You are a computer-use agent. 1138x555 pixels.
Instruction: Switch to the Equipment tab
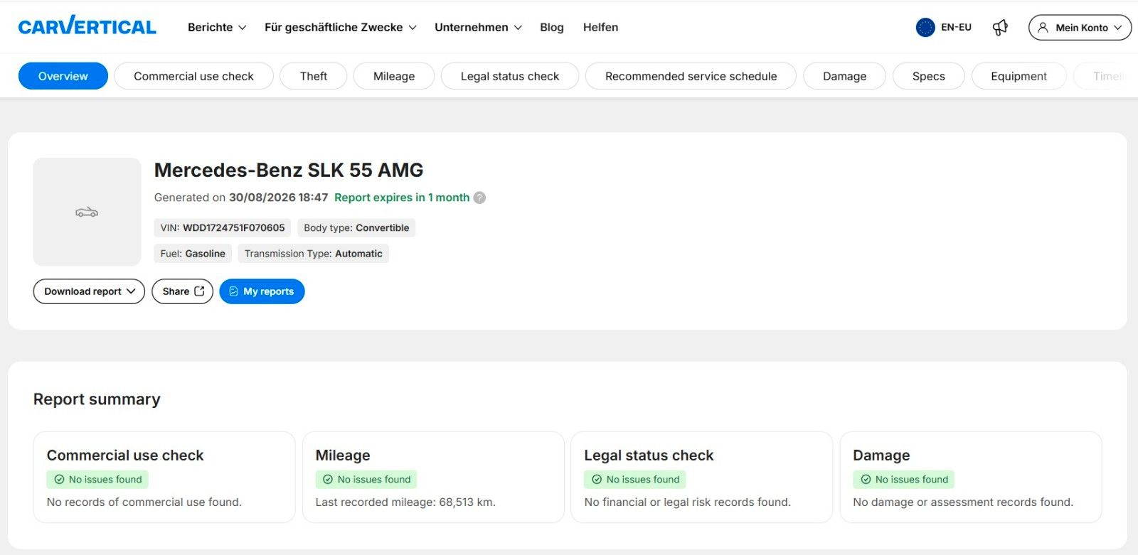[1019, 76]
